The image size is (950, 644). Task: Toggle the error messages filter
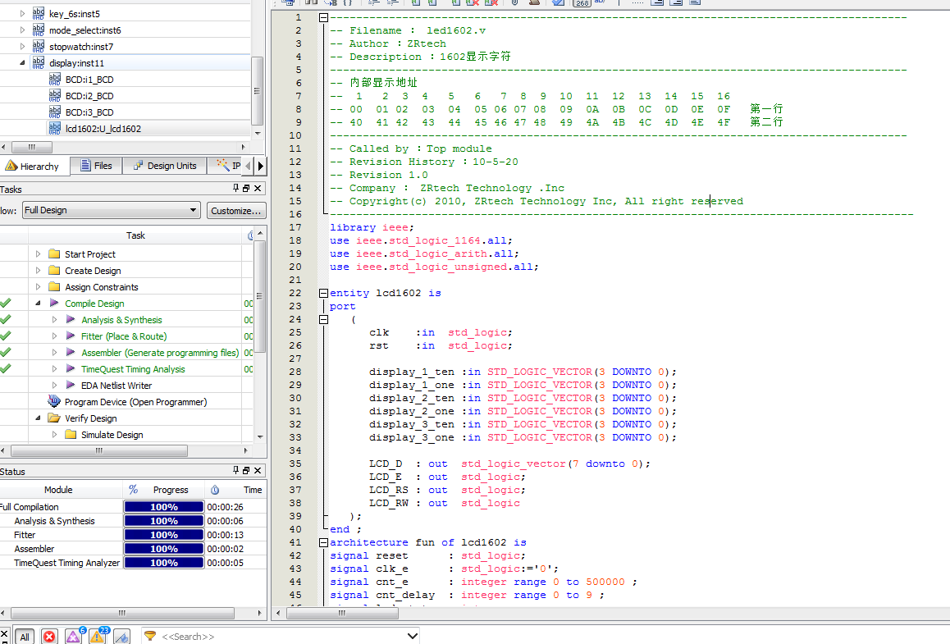point(49,637)
